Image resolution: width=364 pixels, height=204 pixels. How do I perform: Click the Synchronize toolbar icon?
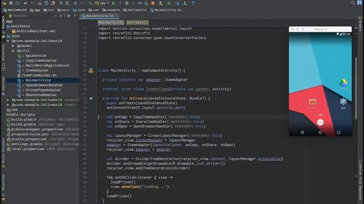[18, 3]
